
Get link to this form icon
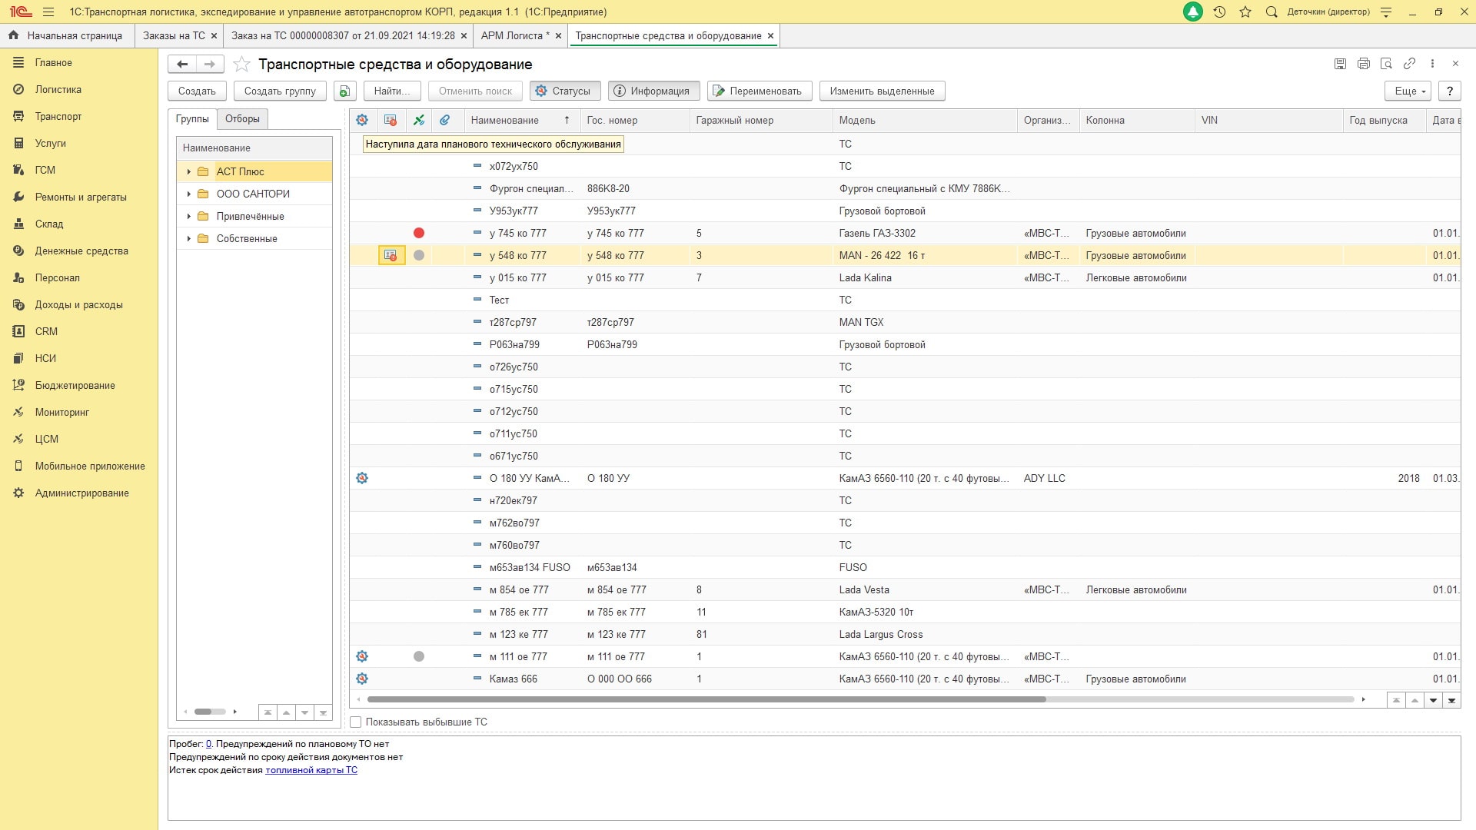[x=1409, y=64]
